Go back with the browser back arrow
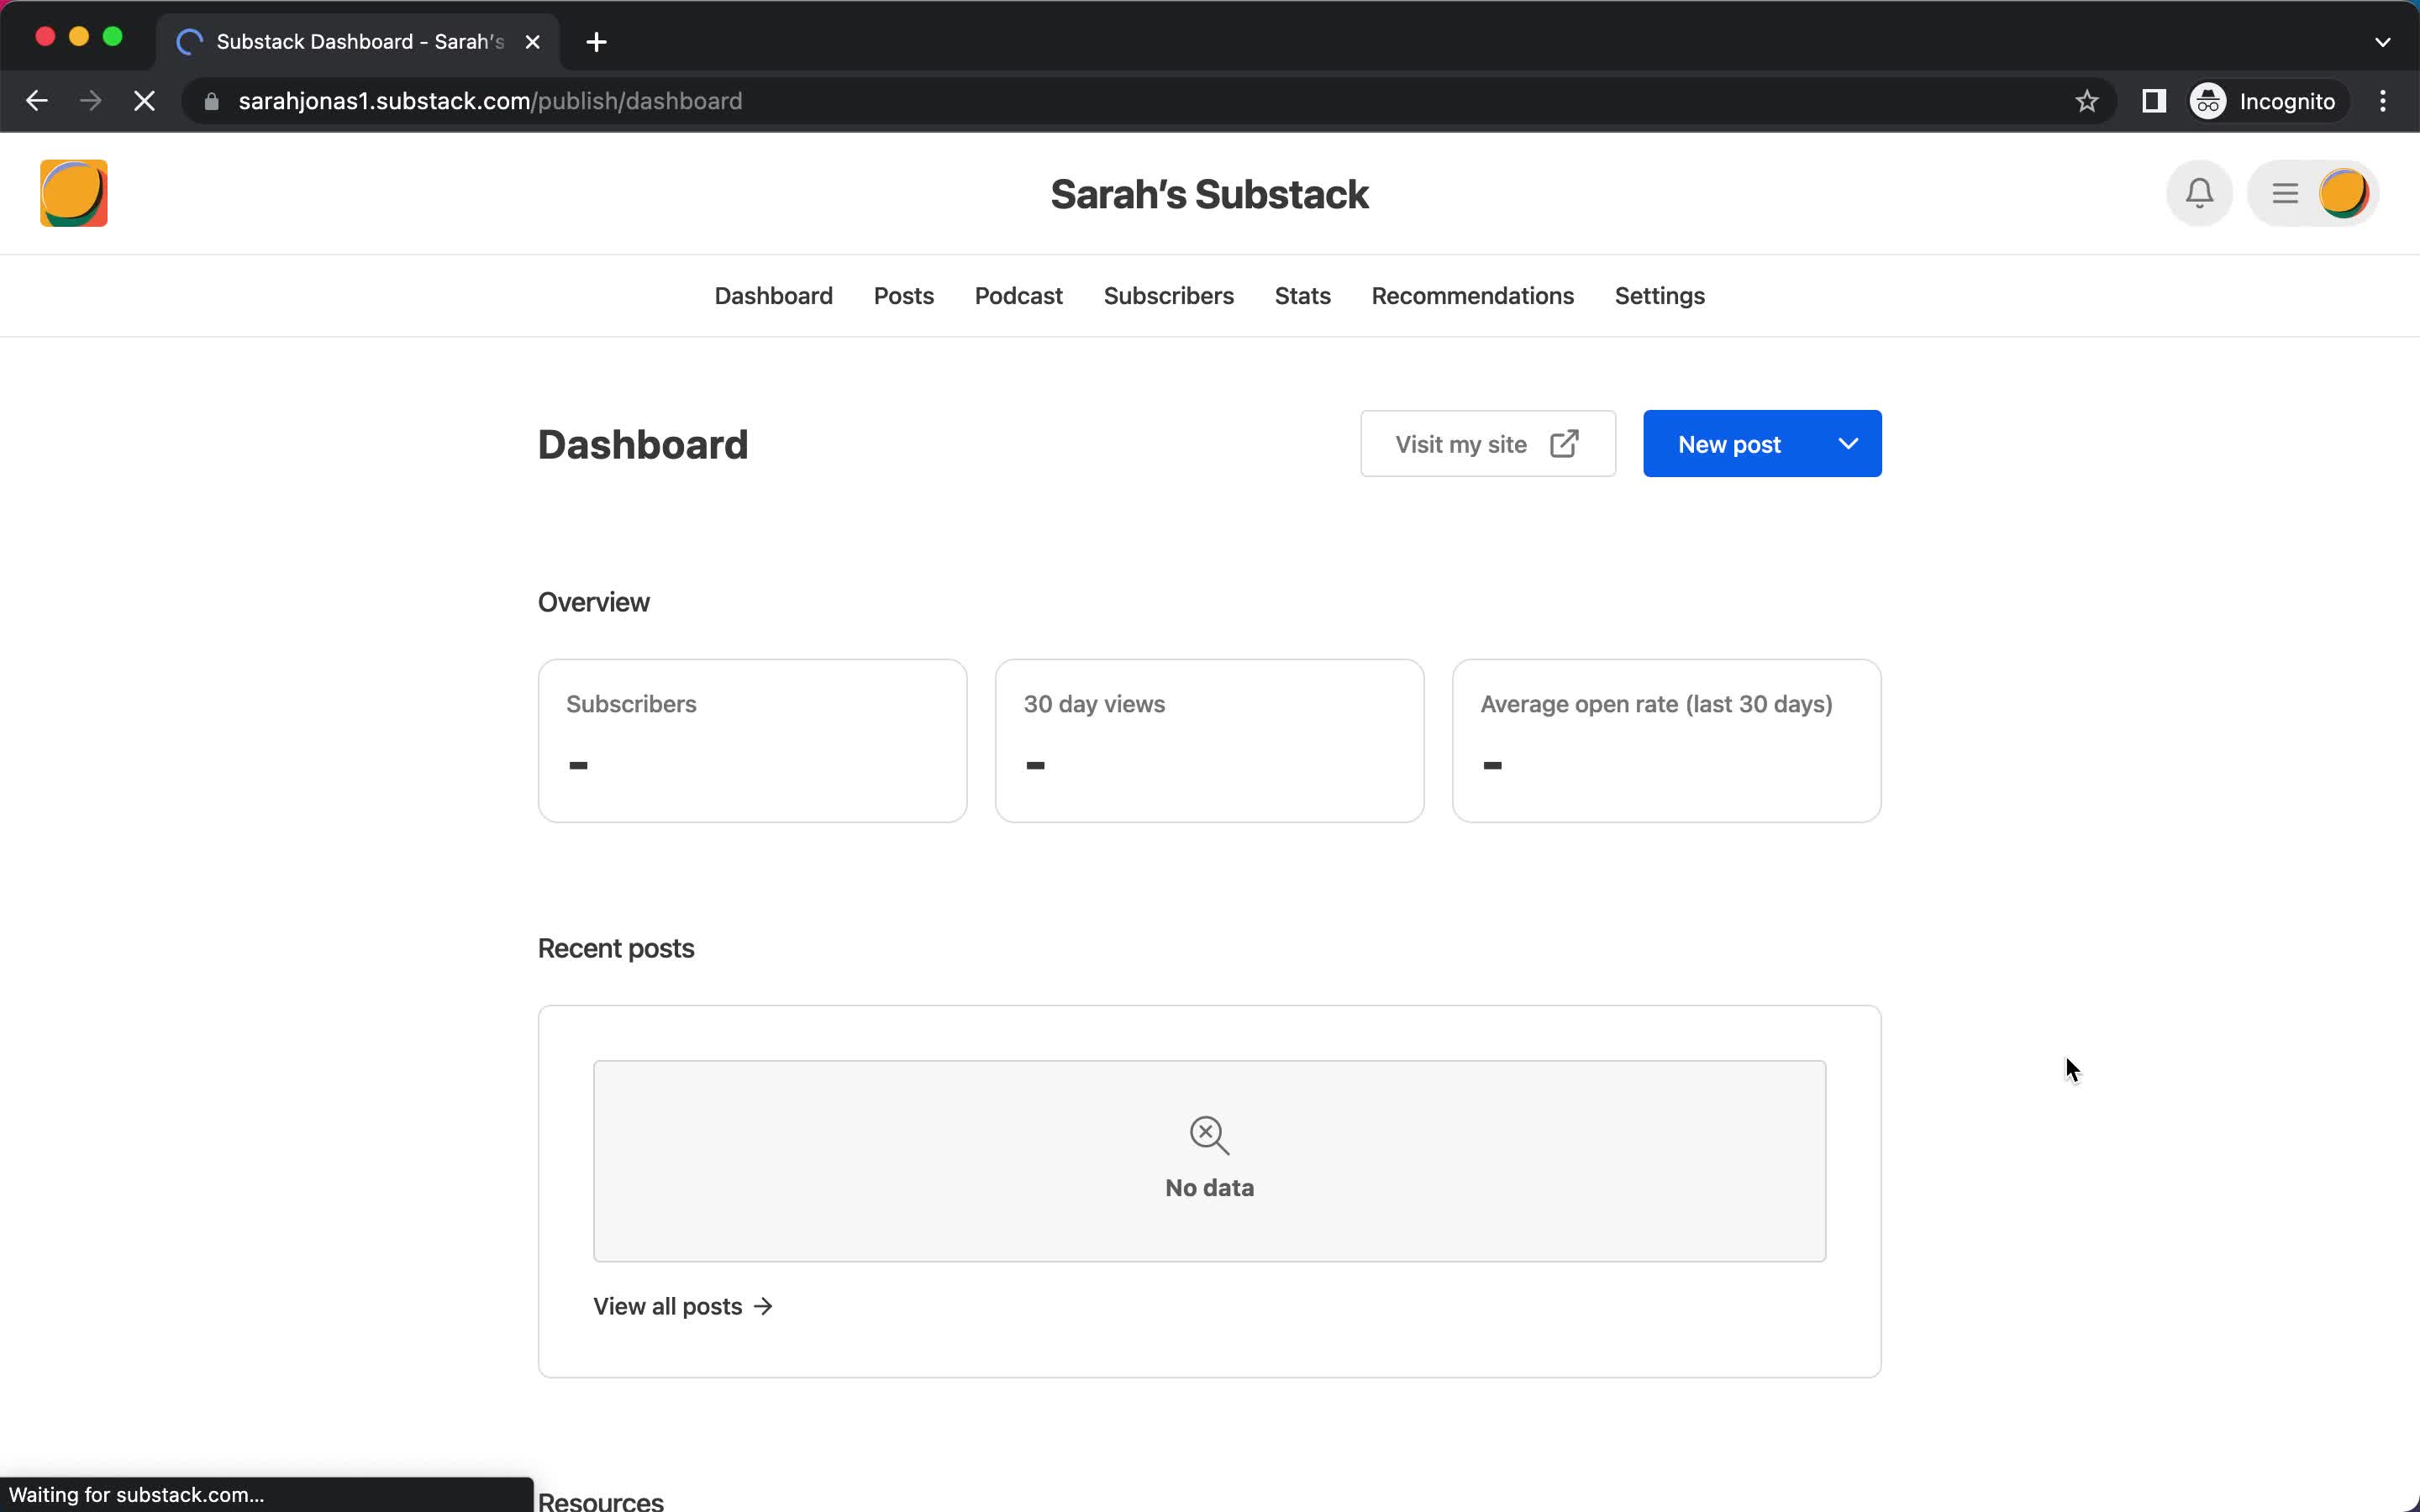Image resolution: width=2420 pixels, height=1512 pixels. (x=37, y=101)
